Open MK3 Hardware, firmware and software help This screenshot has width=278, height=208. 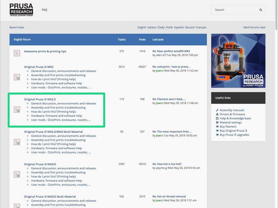pyautogui.click(x=56, y=83)
